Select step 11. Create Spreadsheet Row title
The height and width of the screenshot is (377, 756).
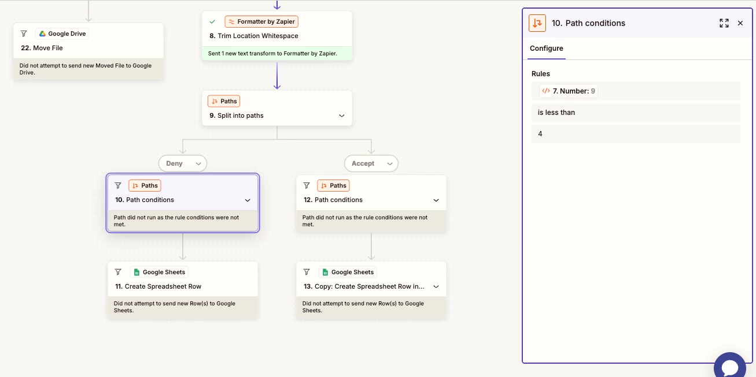tap(158, 286)
